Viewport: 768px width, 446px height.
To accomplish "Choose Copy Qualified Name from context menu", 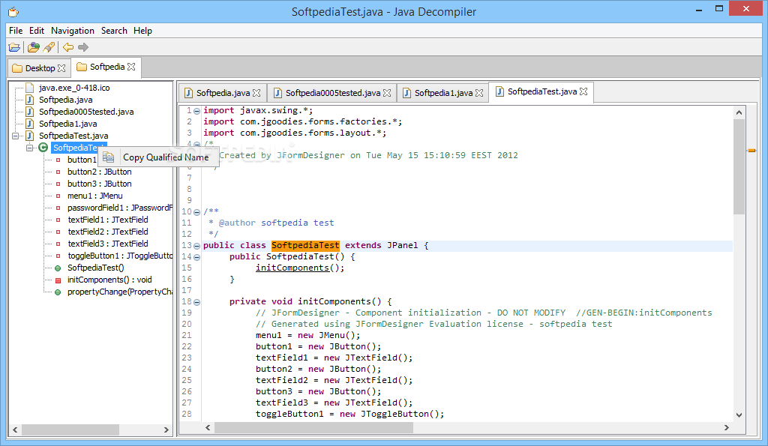I will tap(165, 157).
